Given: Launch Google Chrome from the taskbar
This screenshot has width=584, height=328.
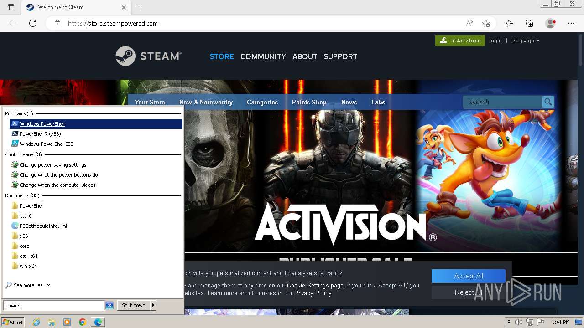Looking at the screenshot, I should tap(83, 322).
